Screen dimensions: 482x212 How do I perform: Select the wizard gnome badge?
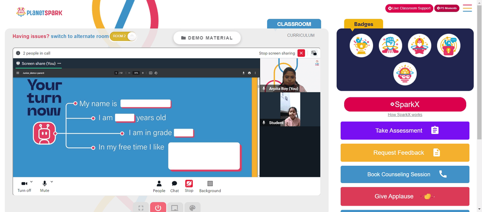click(x=420, y=45)
